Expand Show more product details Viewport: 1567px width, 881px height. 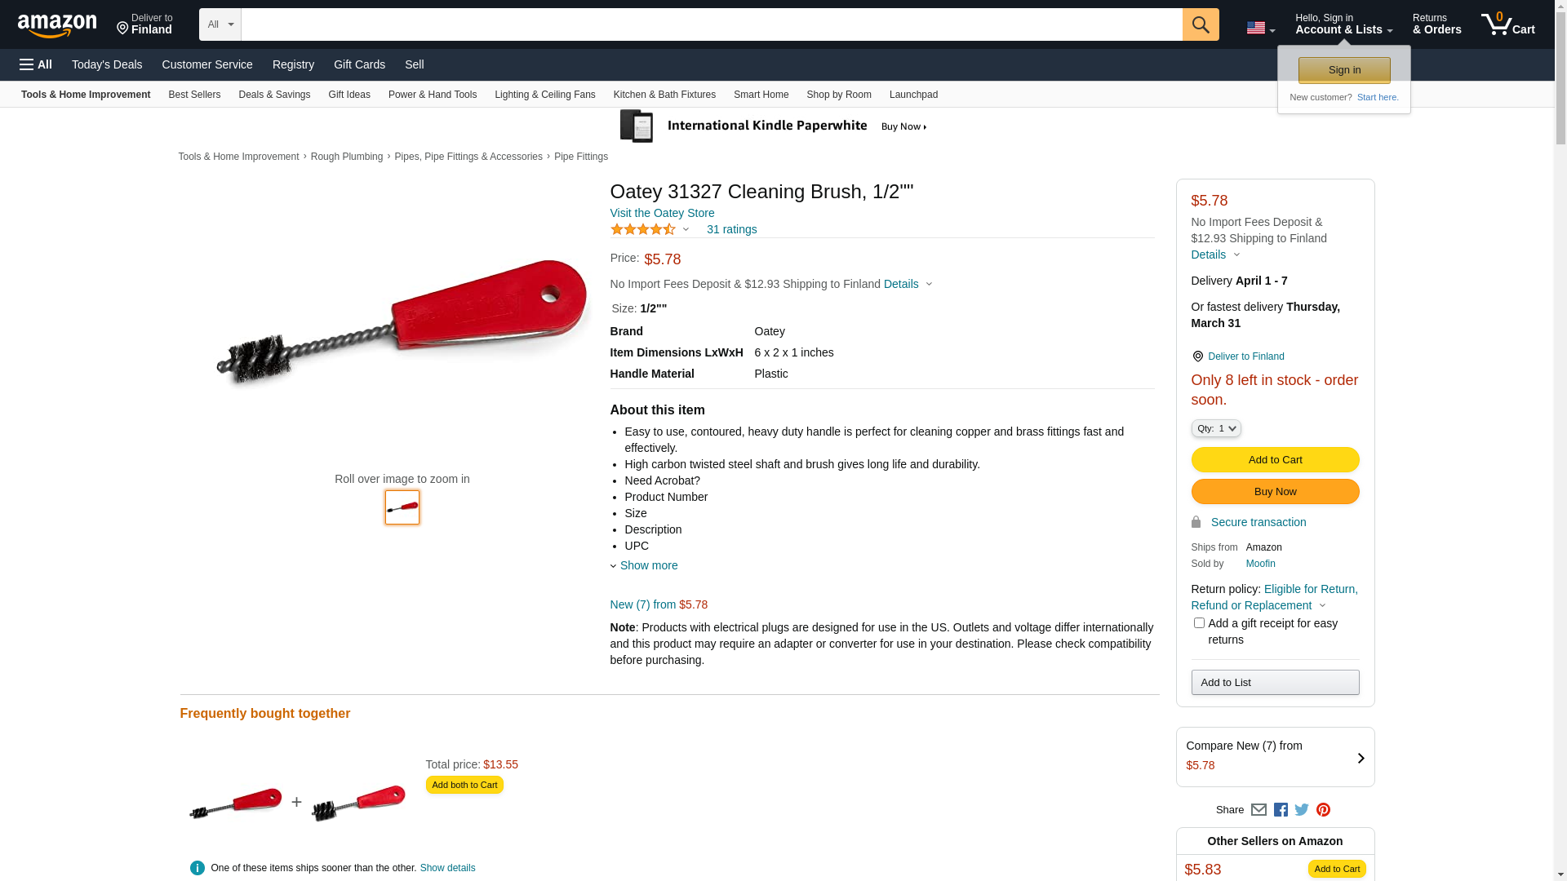(648, 565)
